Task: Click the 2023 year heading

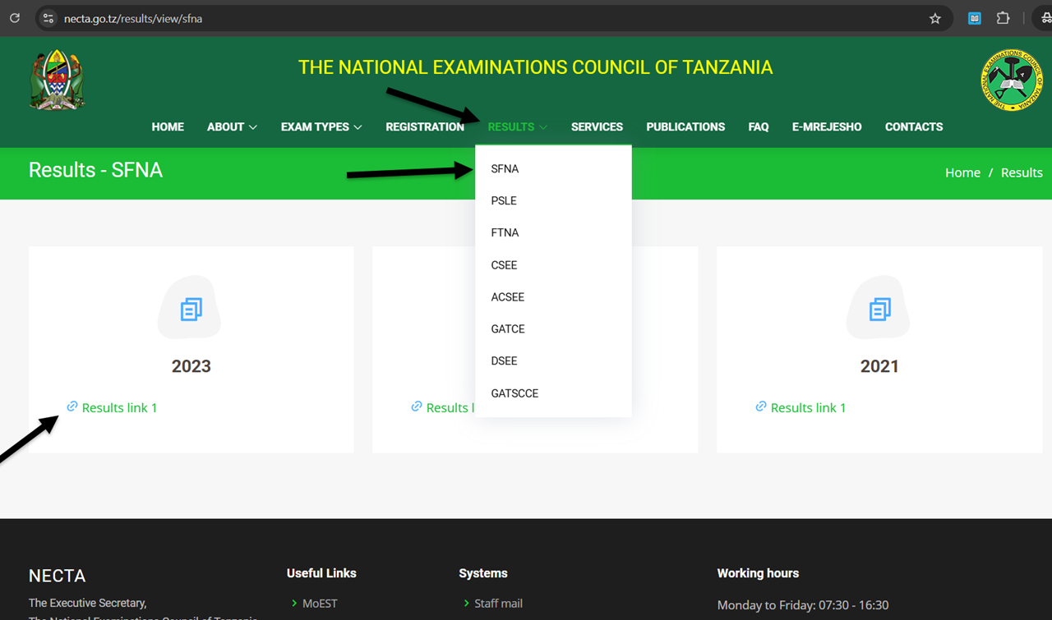Action: 191,366
